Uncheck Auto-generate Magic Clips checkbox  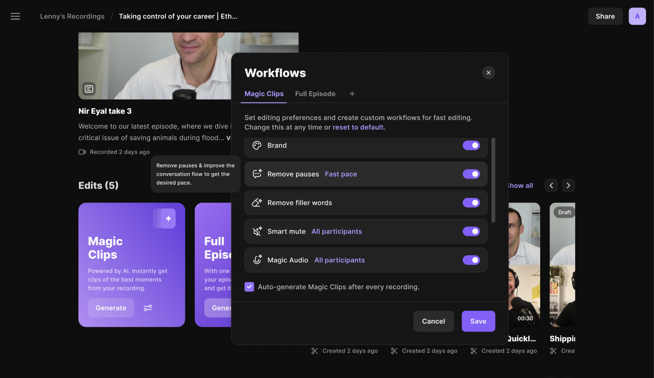point(249,287)
